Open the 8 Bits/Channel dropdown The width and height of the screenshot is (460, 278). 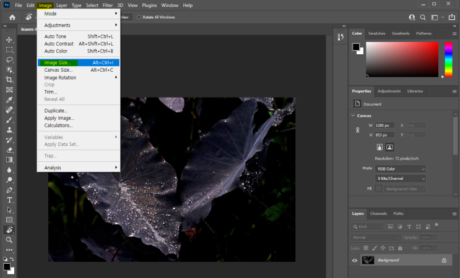point(401,179)
